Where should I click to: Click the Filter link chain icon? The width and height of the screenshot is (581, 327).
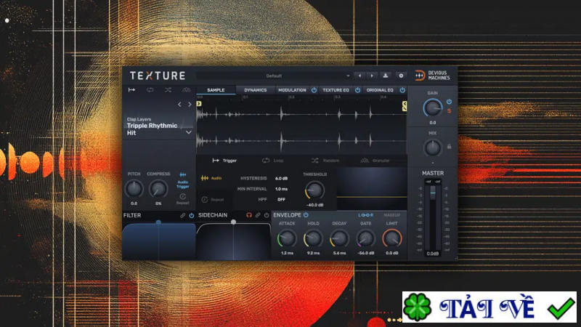click(183, 215)
